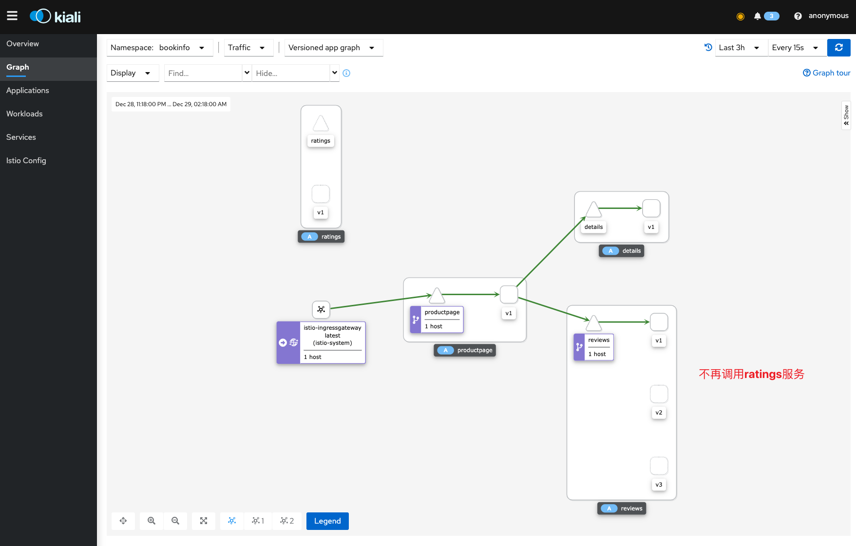Screen dimensions: 856x546
Task: Select default graph layout icon
Action: click(x=232, y=521)
